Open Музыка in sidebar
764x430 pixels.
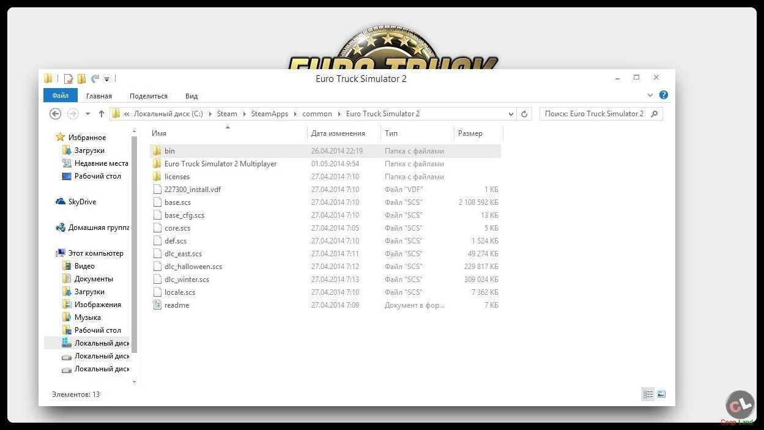(x=81, y=317)
